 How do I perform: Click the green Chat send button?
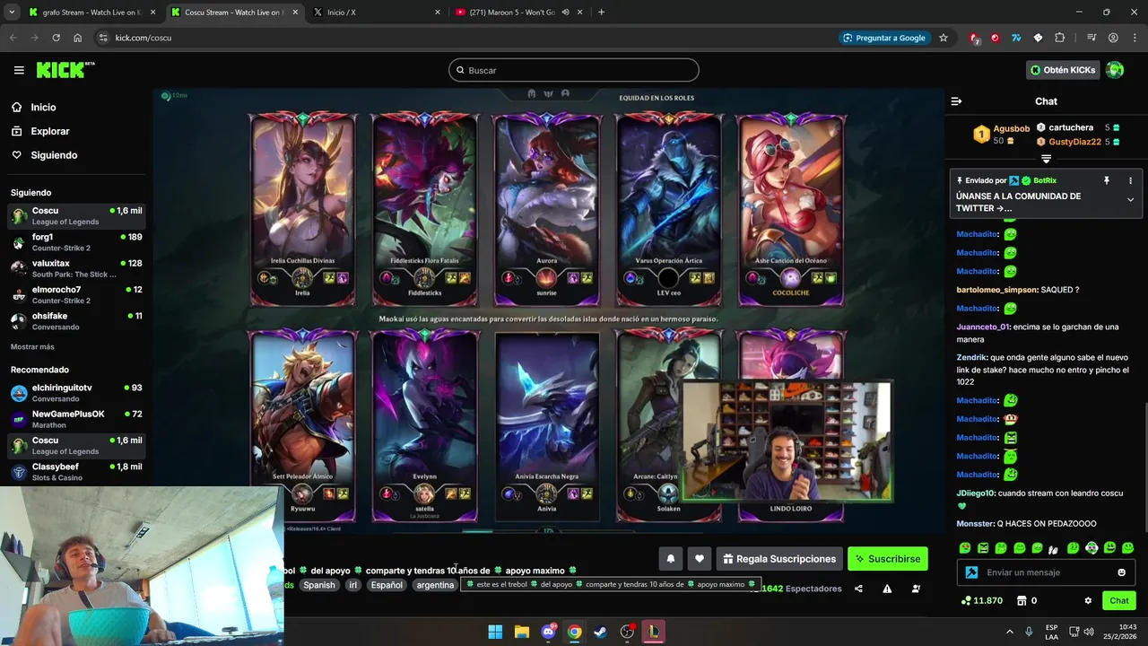(x=1119, y=600)
